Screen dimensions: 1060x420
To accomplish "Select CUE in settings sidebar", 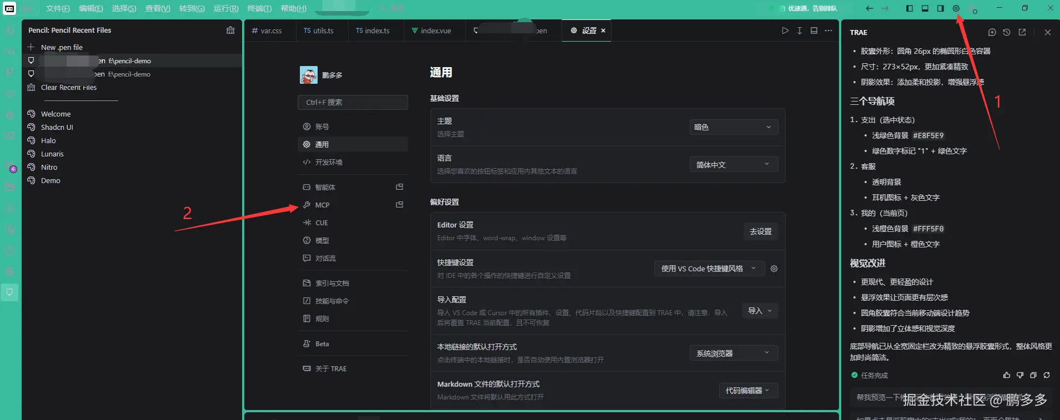I will [353, 222].
